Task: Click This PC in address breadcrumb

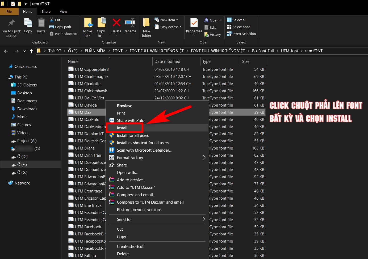Action: 55,51
